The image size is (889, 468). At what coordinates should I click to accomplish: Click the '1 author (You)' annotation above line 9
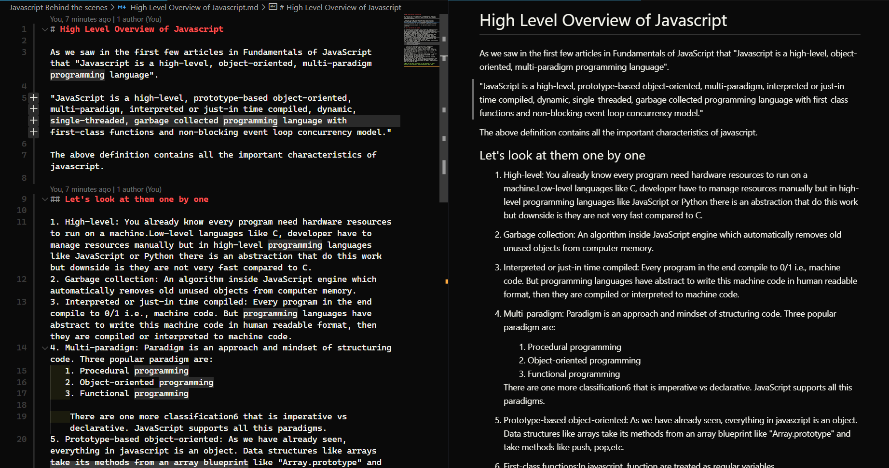pos(138,189)
